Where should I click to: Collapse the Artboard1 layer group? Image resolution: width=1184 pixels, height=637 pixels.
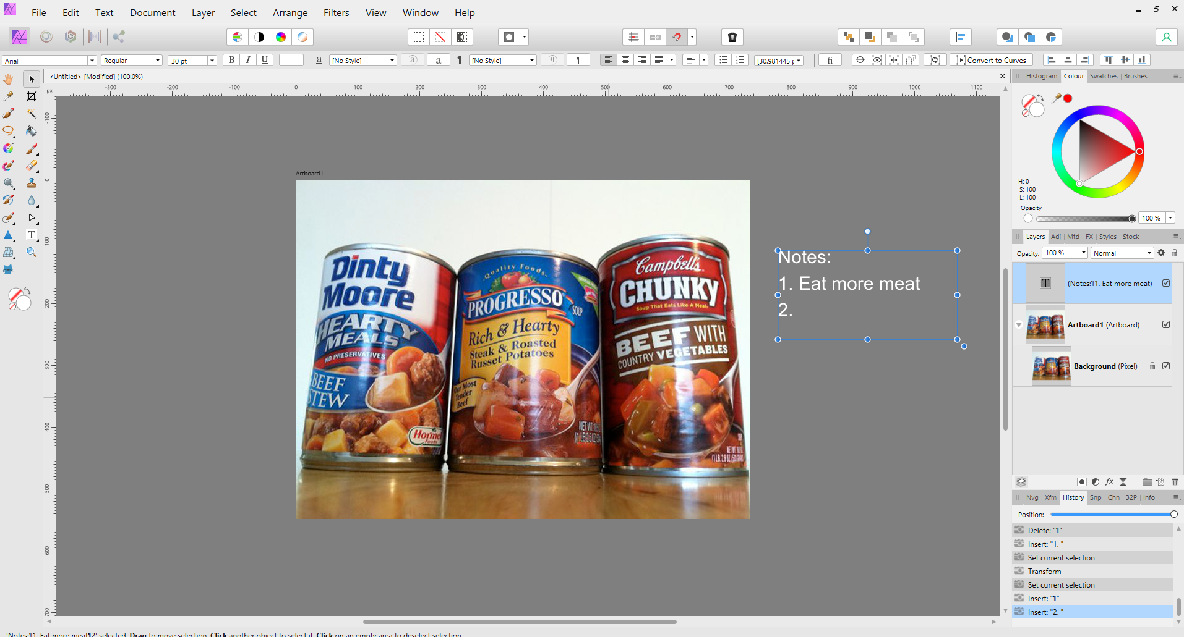1019,324
